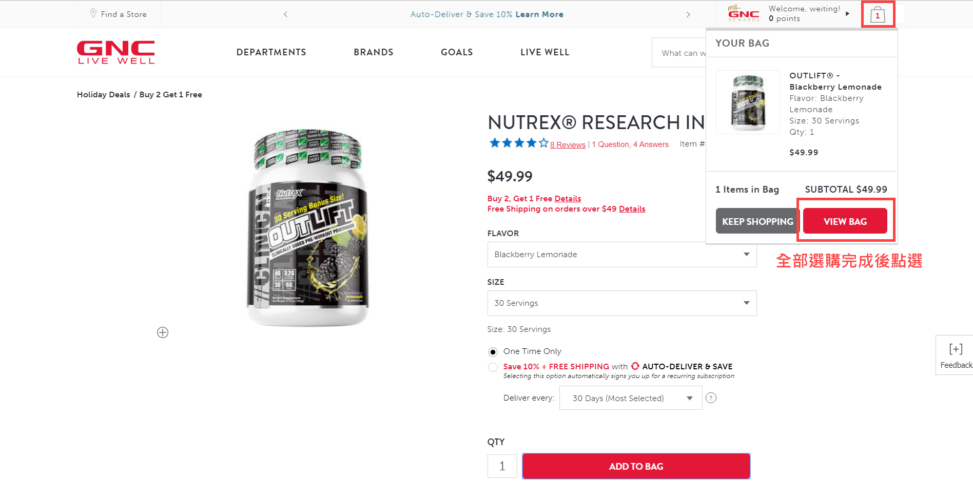Open the Departments menu

(271, 52)
